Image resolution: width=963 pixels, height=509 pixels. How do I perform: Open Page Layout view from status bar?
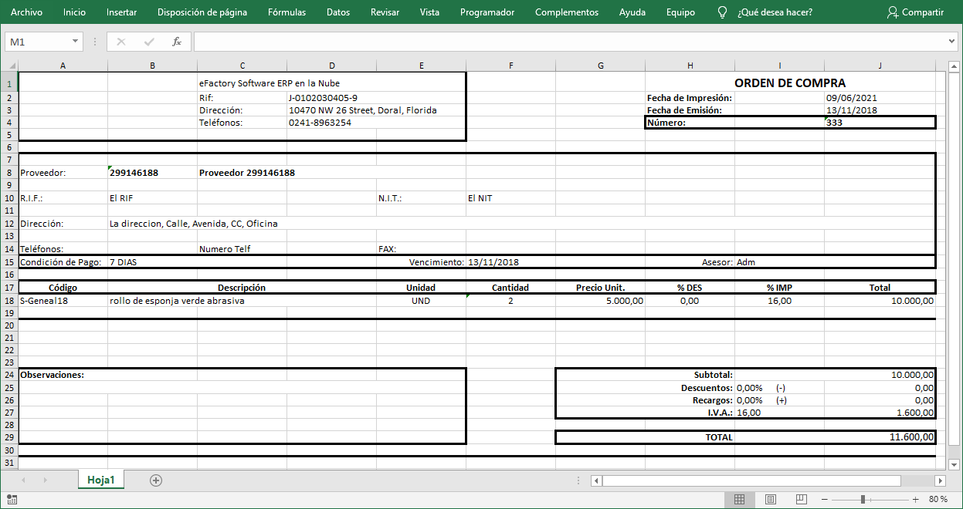coord(770,498)
